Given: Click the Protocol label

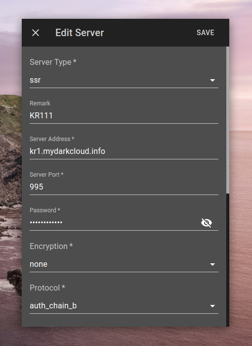Looking at the screenshot, I should tap(47, 288).
